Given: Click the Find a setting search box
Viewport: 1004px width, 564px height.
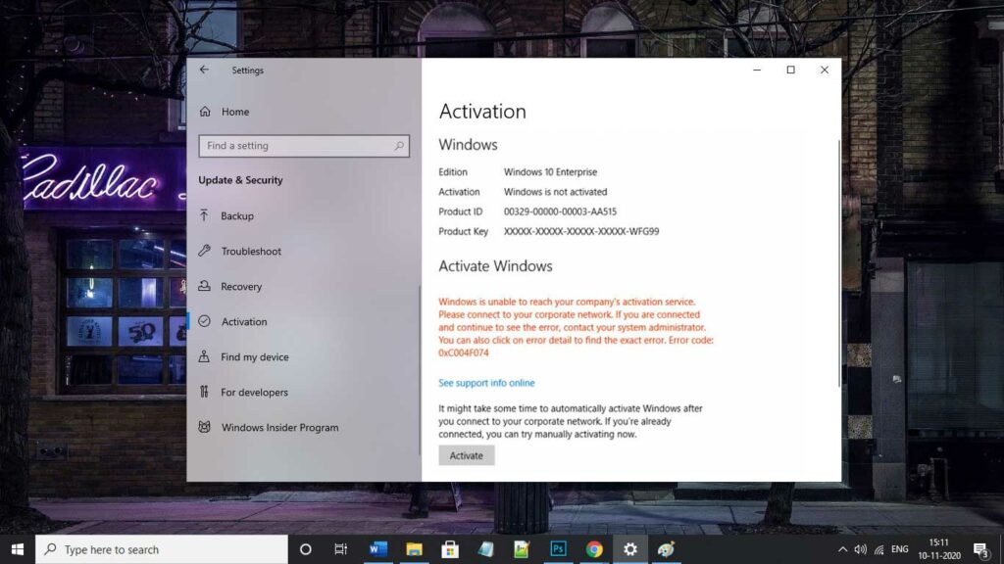Looking at the screenshot, I should 294,145.
